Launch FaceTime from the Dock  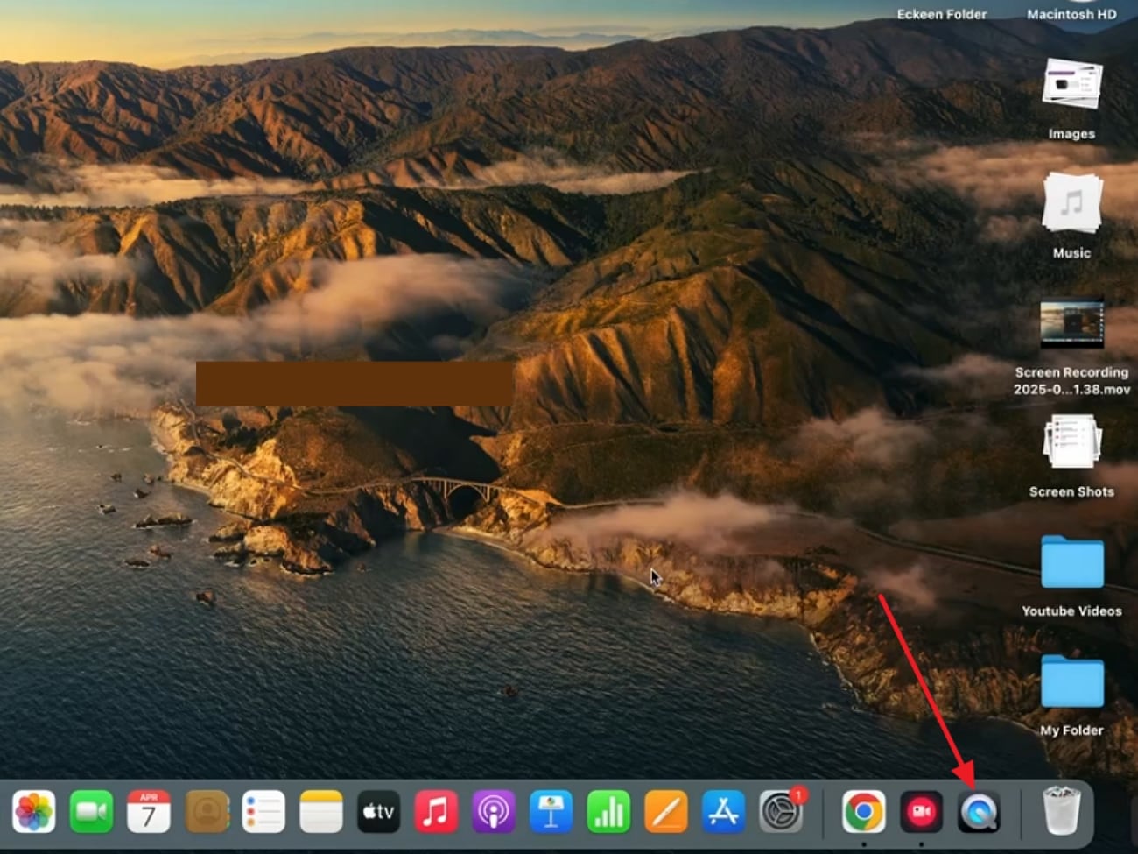[91, 812]
